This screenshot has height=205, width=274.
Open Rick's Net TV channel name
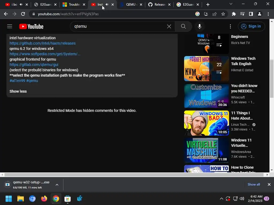(x=241, y=43)
